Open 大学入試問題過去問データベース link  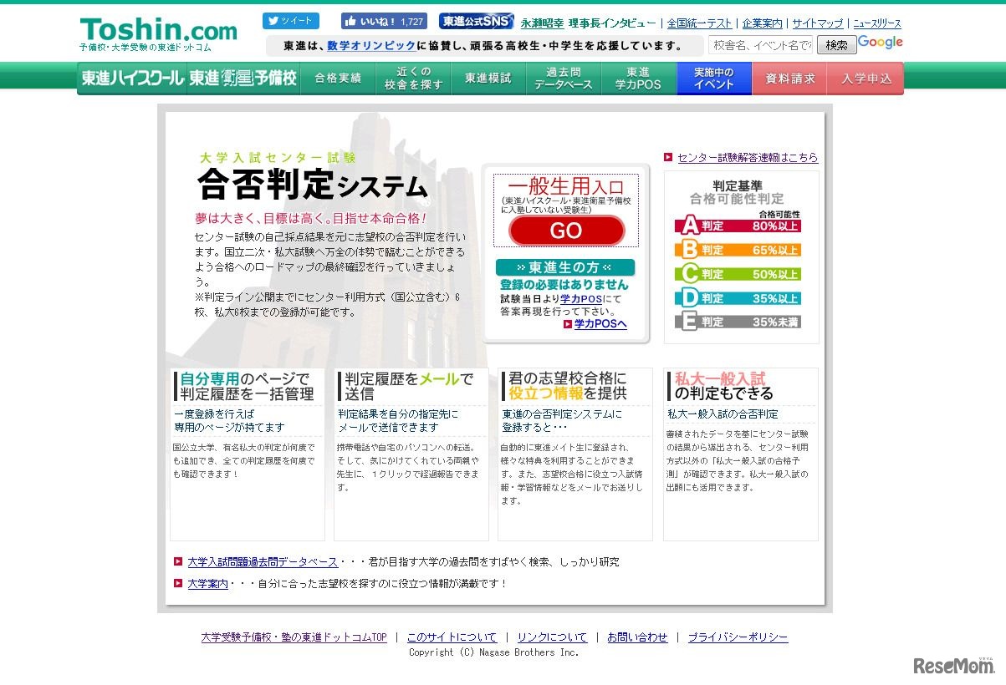pyautogui.click(x=263, y=562)
